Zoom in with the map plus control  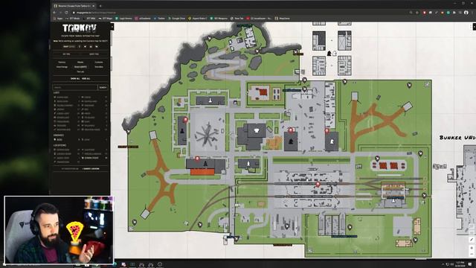click(x=472, y=248)
